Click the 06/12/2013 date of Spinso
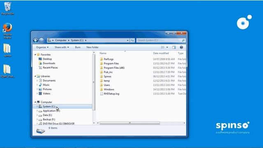 coord(164,76)
